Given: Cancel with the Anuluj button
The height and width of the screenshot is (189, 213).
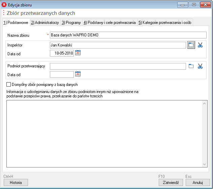Looking at the screenshot, I should click(x=197, y=183).
